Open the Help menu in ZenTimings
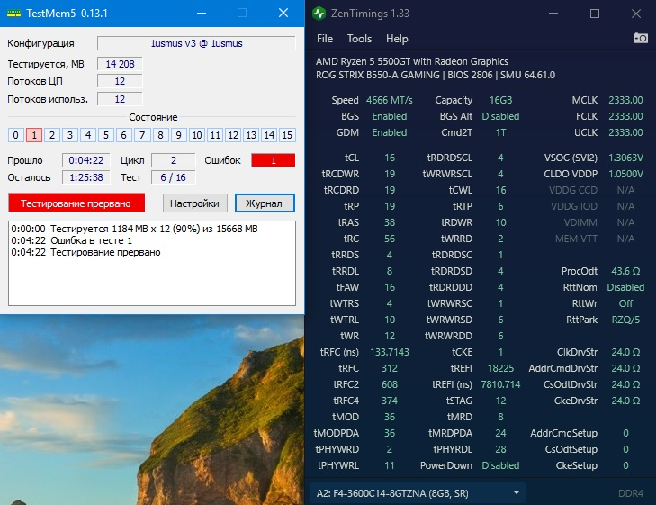This screenshot has height=505, width=656. [x=397, y=39]
